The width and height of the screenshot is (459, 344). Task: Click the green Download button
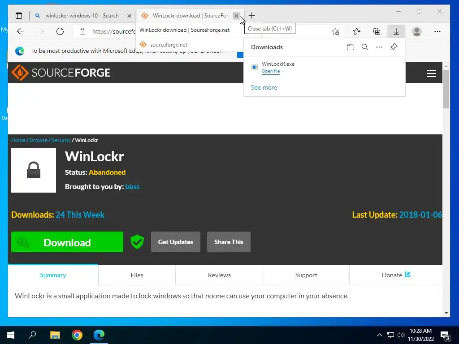pyautogui.click(x=67, y=242)
